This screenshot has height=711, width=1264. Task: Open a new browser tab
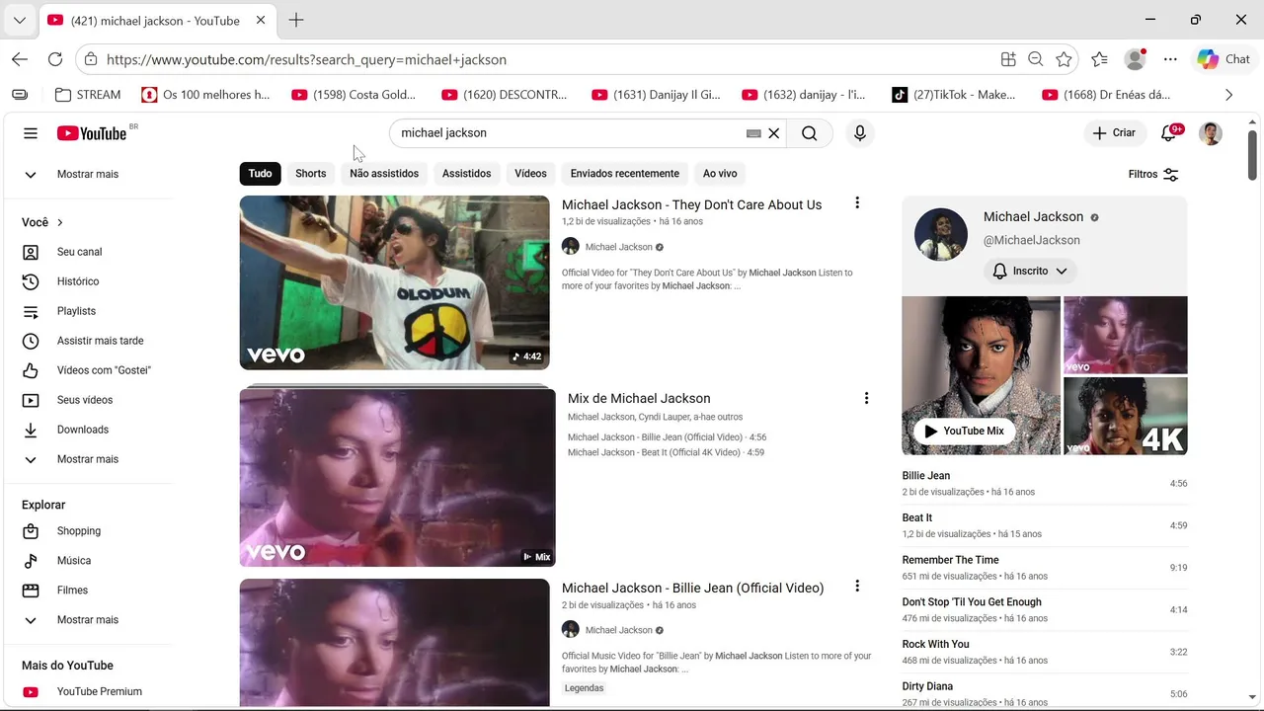point(296,20)
